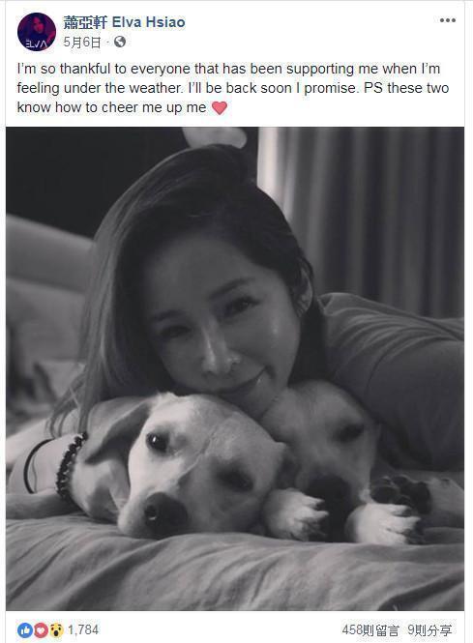The height and width of the screenshot is (643, 473).
Task: Click the 5月6日 post date timestamp
Action: pyautogui.click(x=82, y=42)
